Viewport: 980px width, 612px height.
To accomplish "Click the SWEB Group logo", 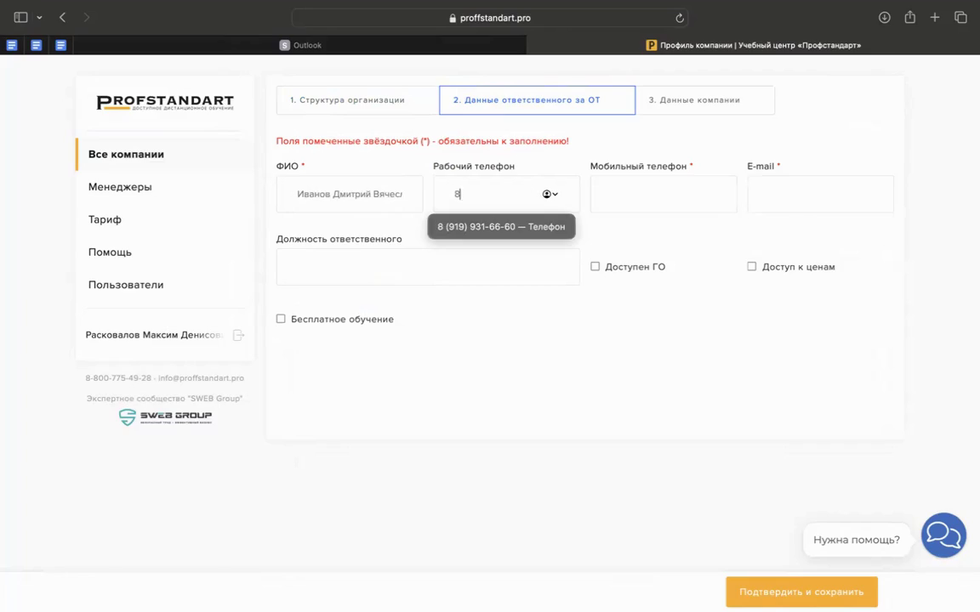I will coord(165,416).
